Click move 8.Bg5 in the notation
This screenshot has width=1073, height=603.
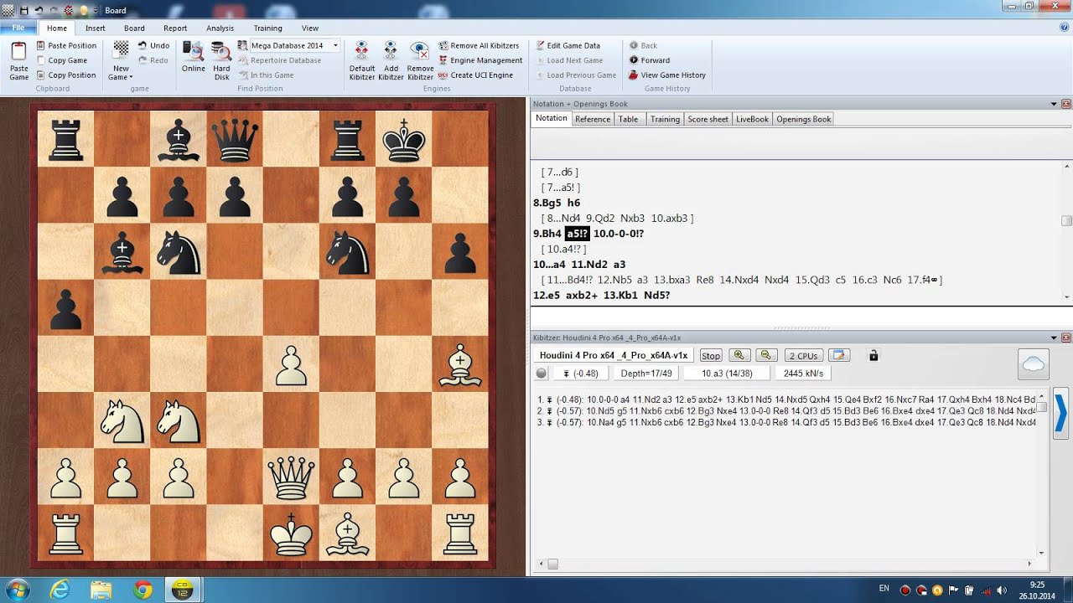point(548,203)
